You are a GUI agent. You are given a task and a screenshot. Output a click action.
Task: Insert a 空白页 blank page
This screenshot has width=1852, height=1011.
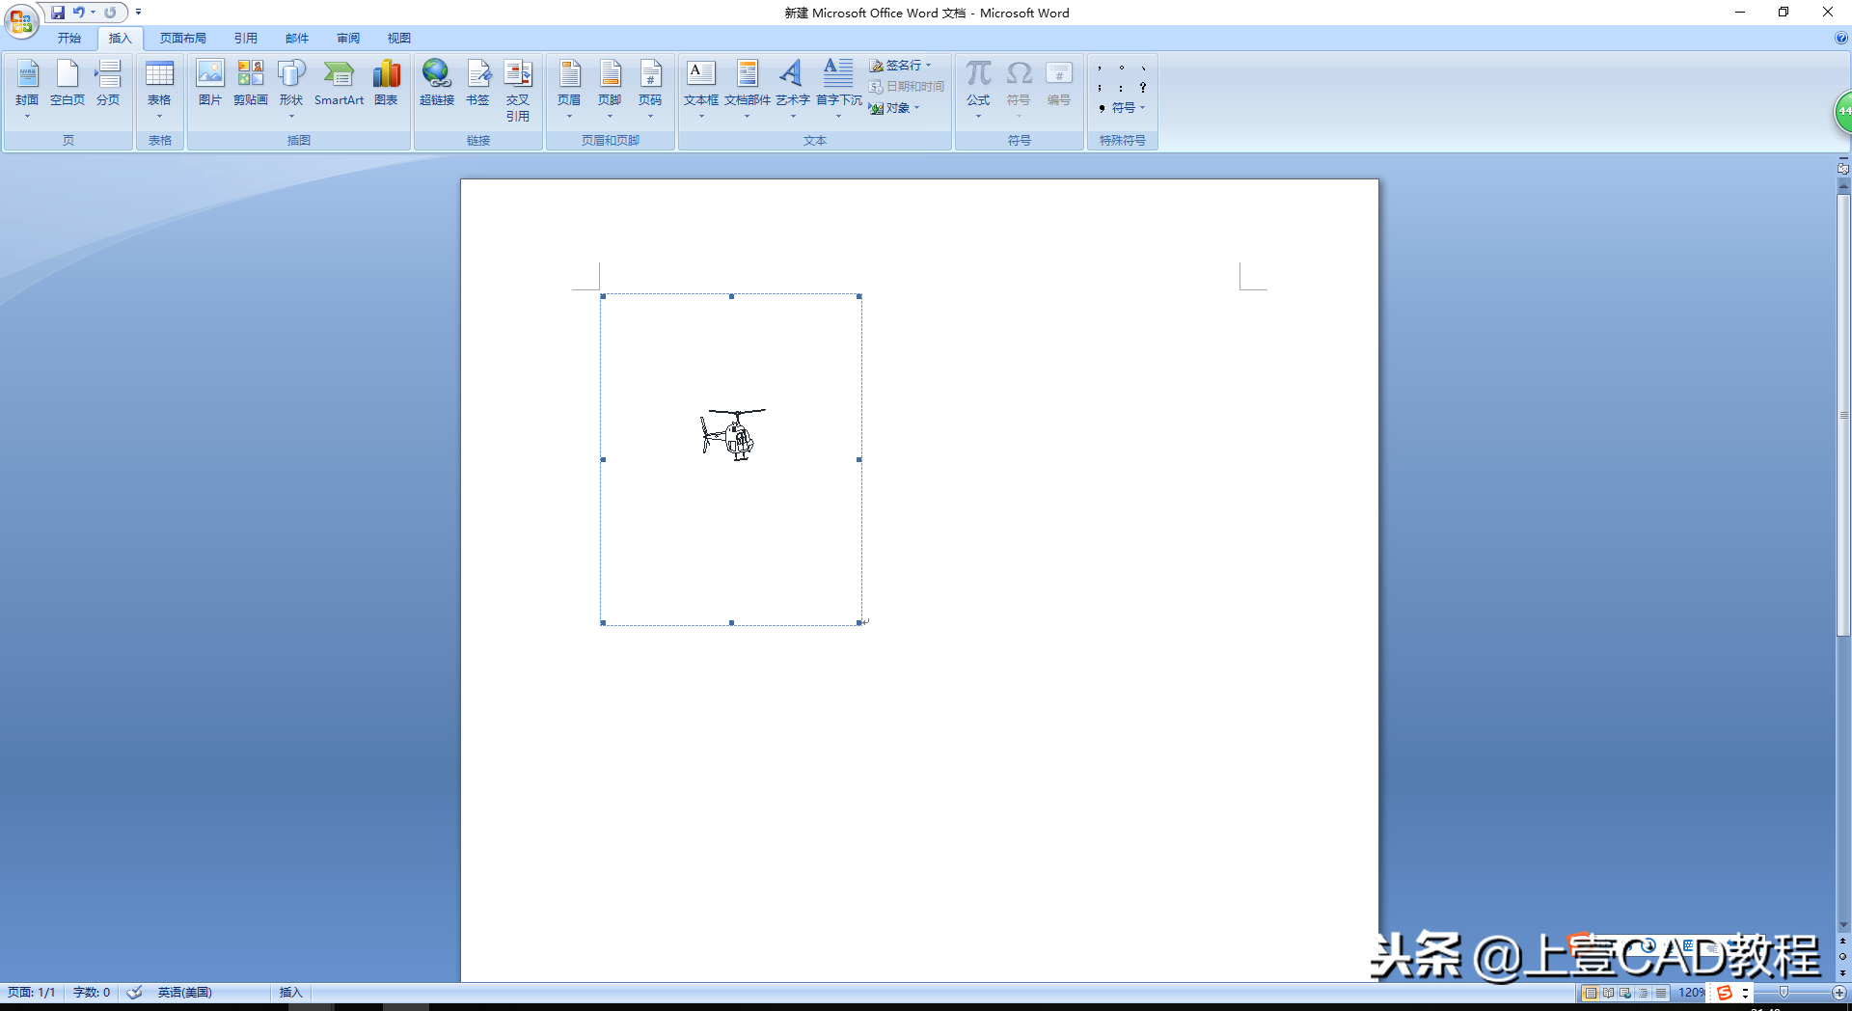(68, 84)
